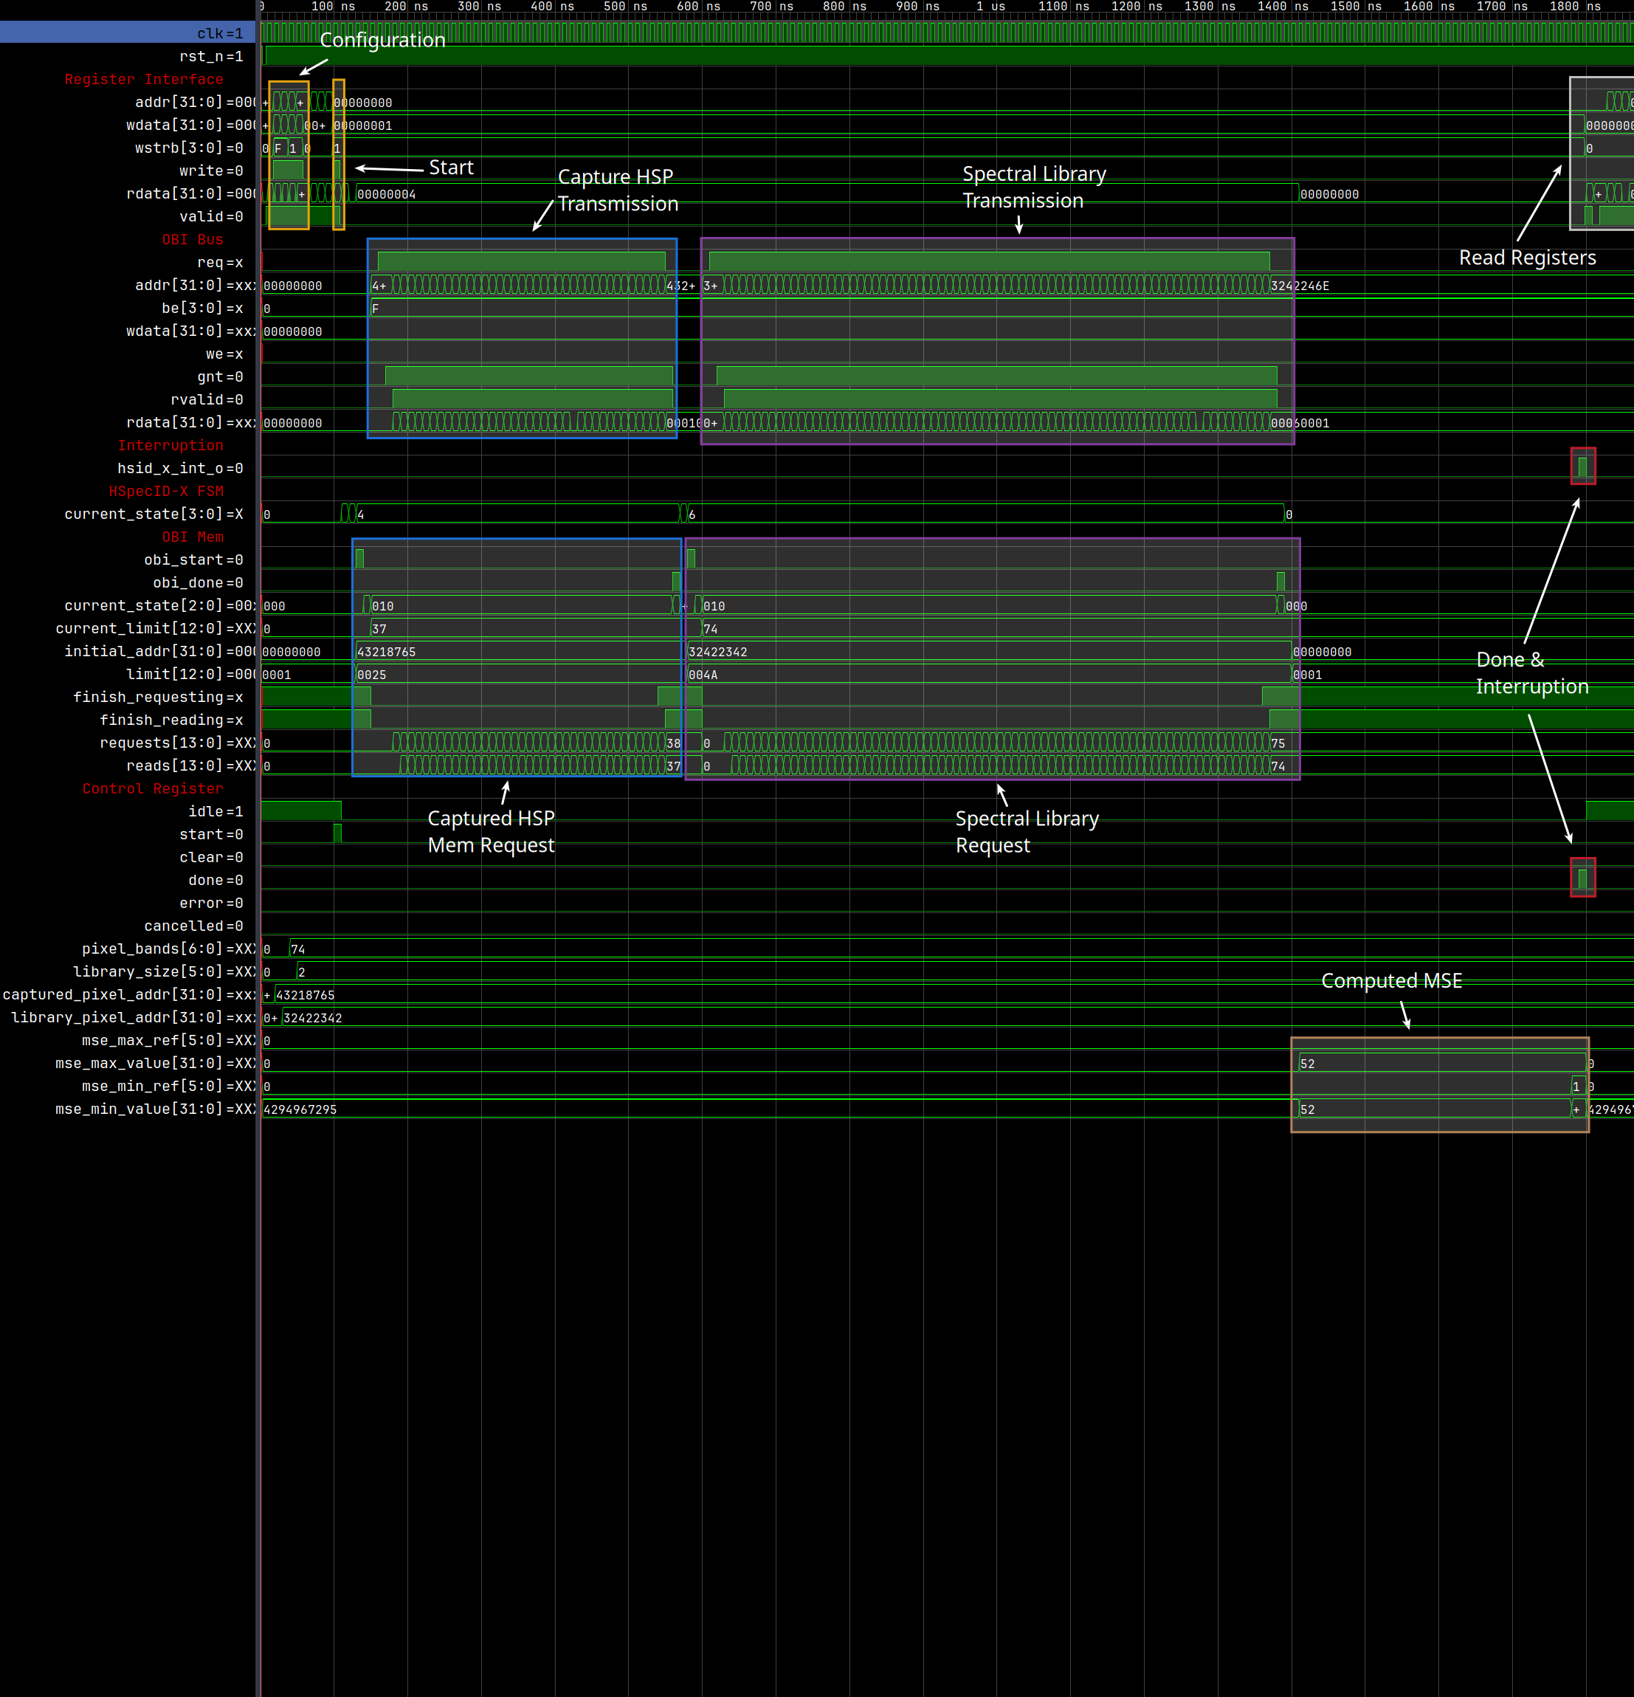This screenshot has width=1634, height=1697.
Task: Click value 4294967295 in mse_min_value waveform
Action: (300, 1109)
